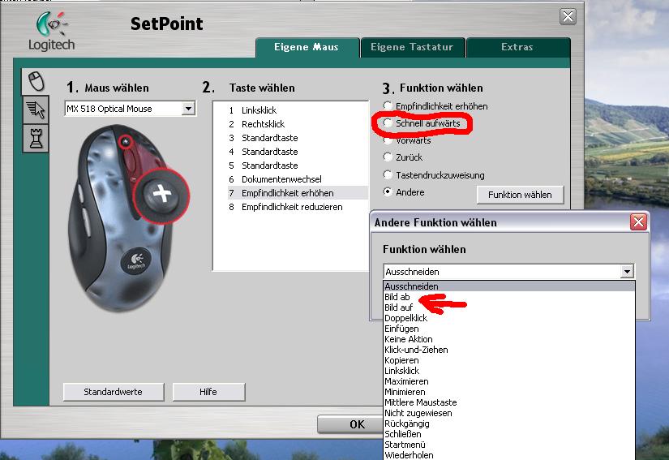Select Empfindlichkeit erhöhen radio button

388,105
